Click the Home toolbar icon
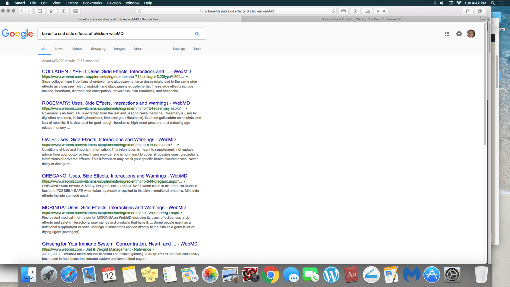 (52, 11)
